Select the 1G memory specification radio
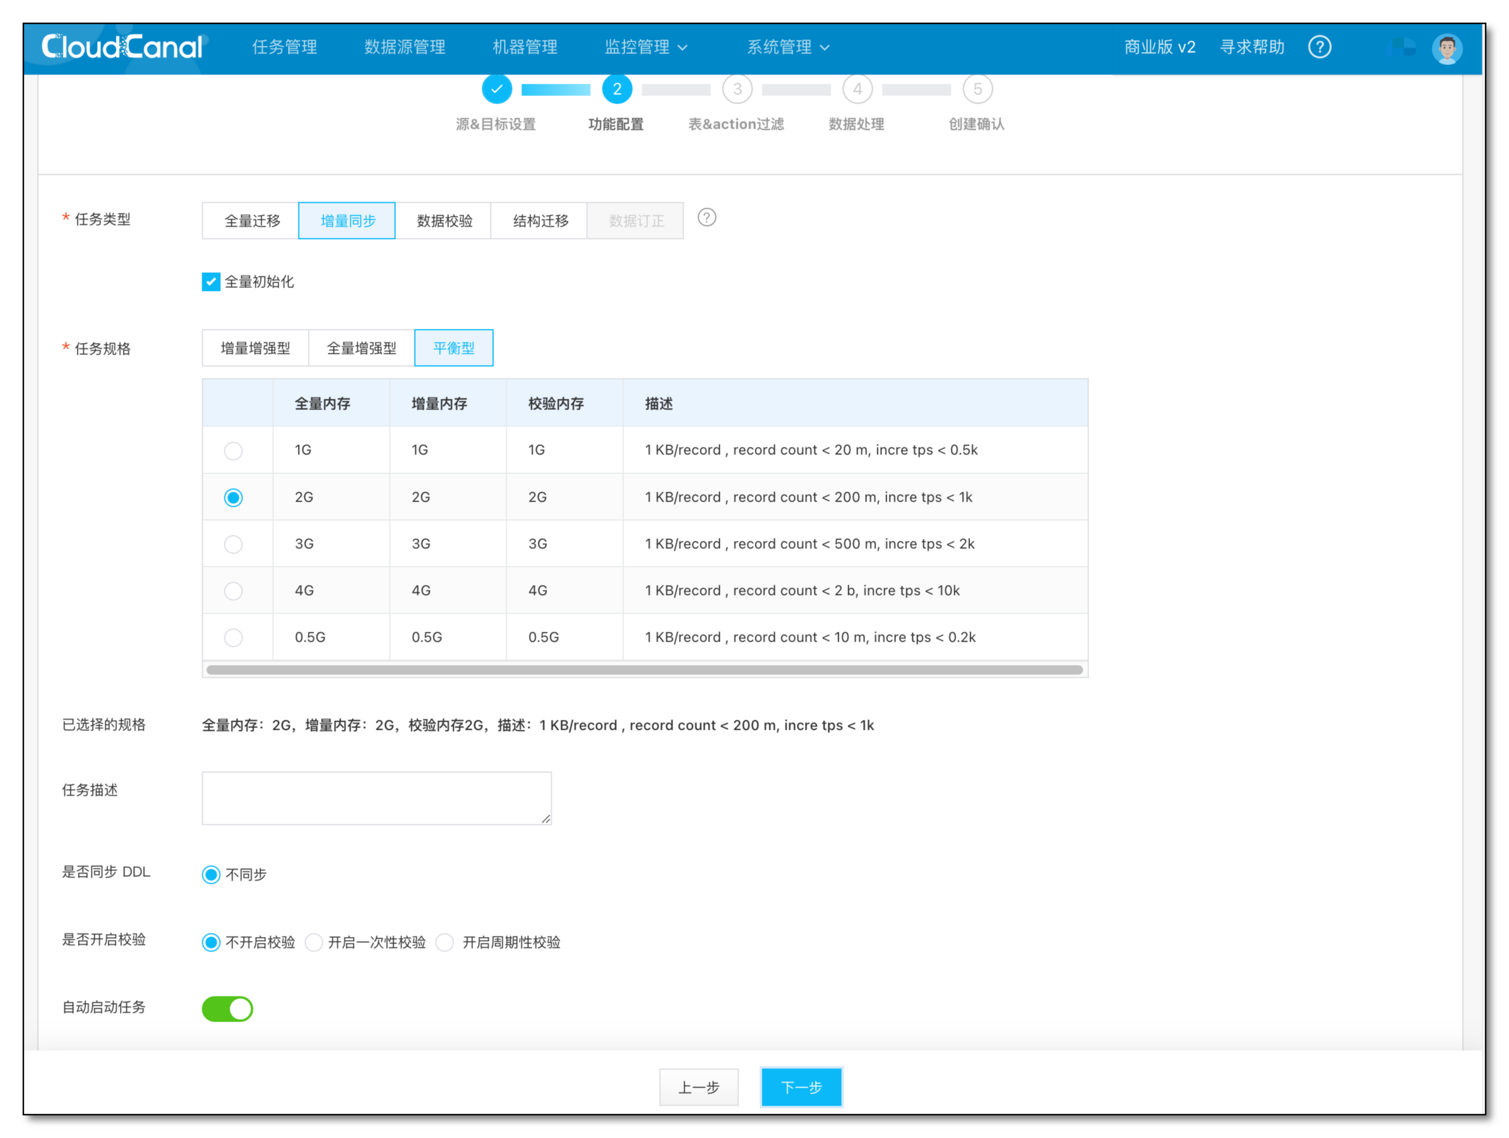Screen dimensions: 1509x1138 [x=234, y=450]
